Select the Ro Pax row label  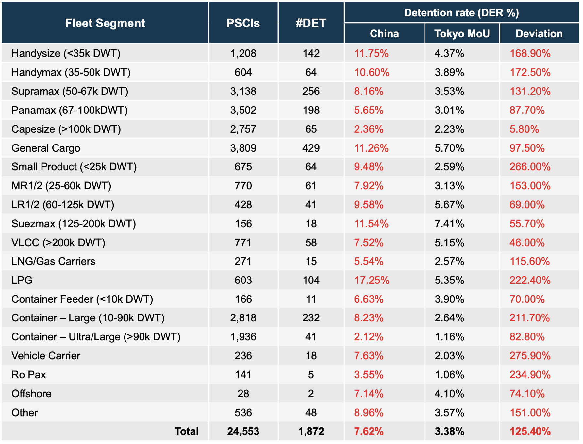(29, 375)
